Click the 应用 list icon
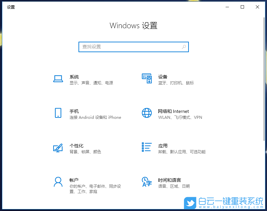 (147, 147)
